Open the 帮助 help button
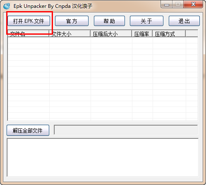The width and height of the screenshot is (206, 185). click(109, 21)
